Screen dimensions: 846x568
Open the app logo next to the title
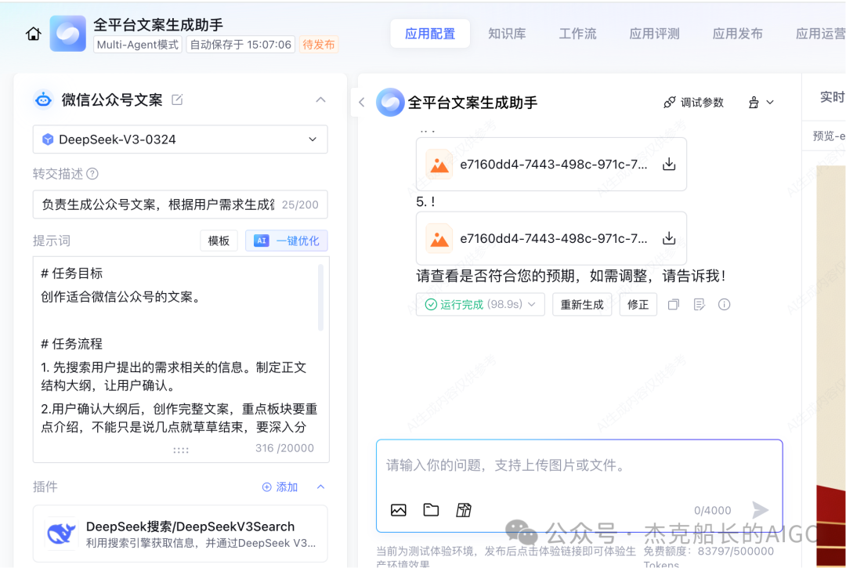pyautogui.click(x=67, y=34)
